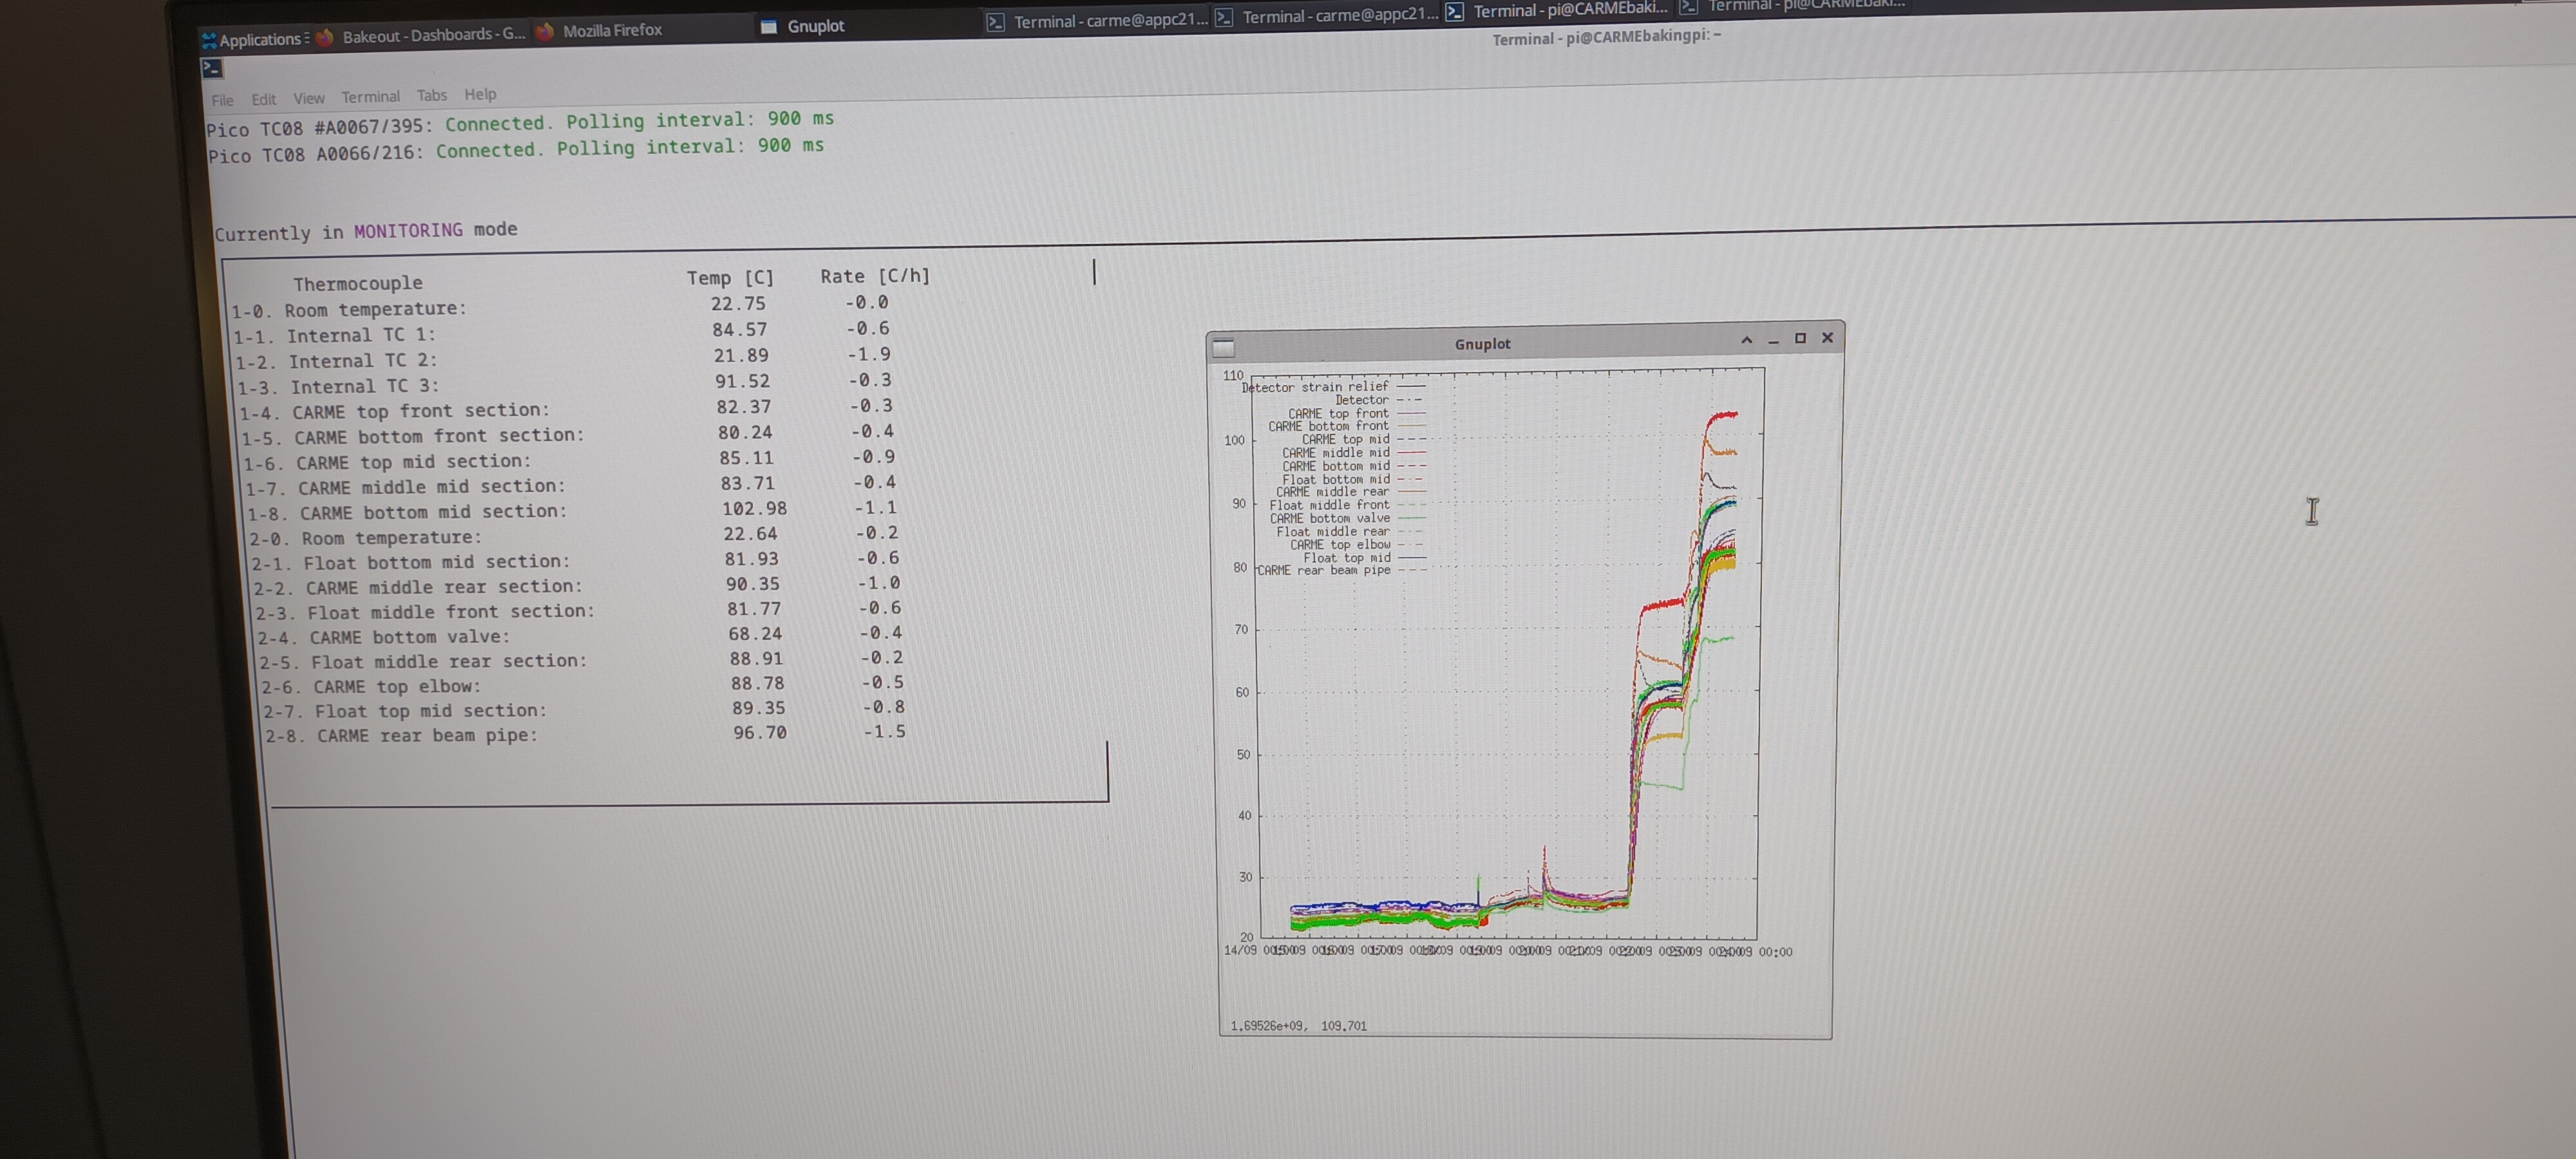Roll up Gnuplot window with caret button

(x=1746, y=340)
